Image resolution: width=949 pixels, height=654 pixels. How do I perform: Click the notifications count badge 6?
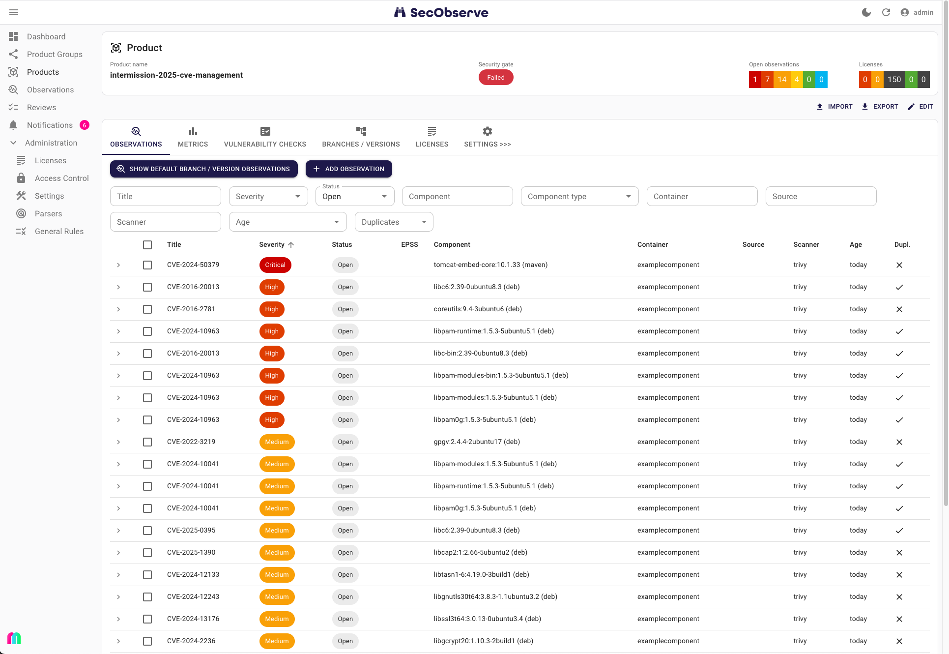click(85, 125)
